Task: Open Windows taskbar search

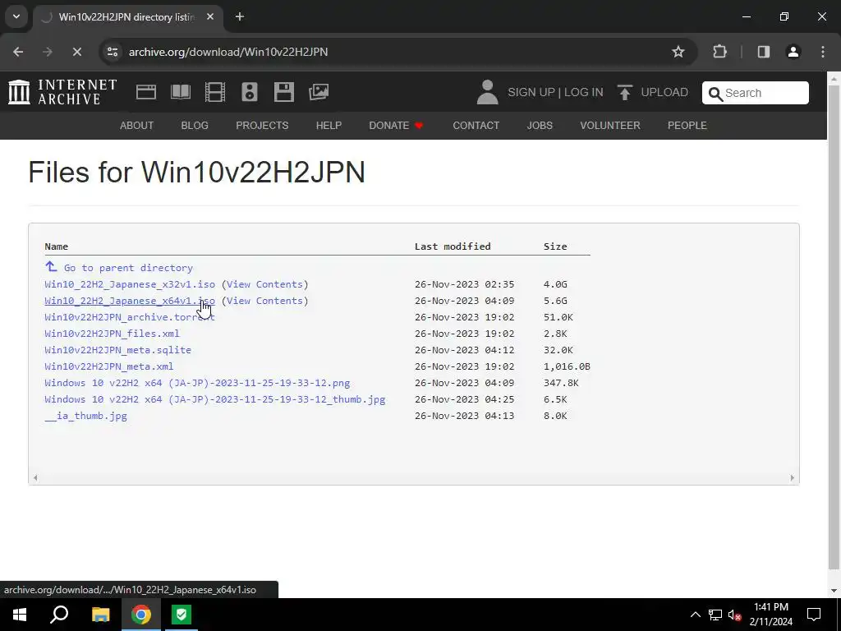Action: [x=59, y=615]
